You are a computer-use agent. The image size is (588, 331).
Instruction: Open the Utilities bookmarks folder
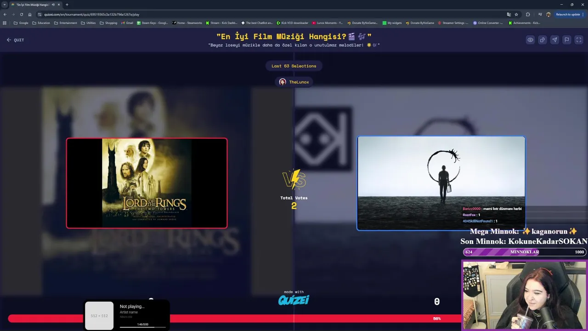[89, 23]
